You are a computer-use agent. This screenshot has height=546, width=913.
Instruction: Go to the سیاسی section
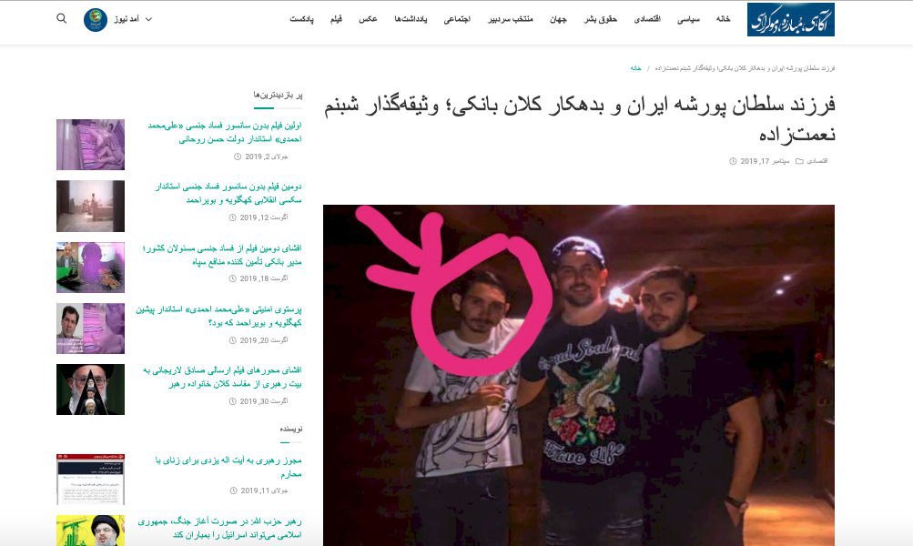tap(687, 19)
